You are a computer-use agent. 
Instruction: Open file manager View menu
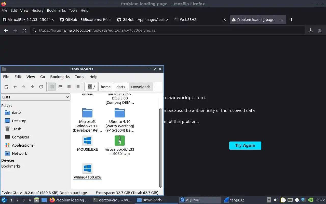pyautogui.click(x=31, y=76)
